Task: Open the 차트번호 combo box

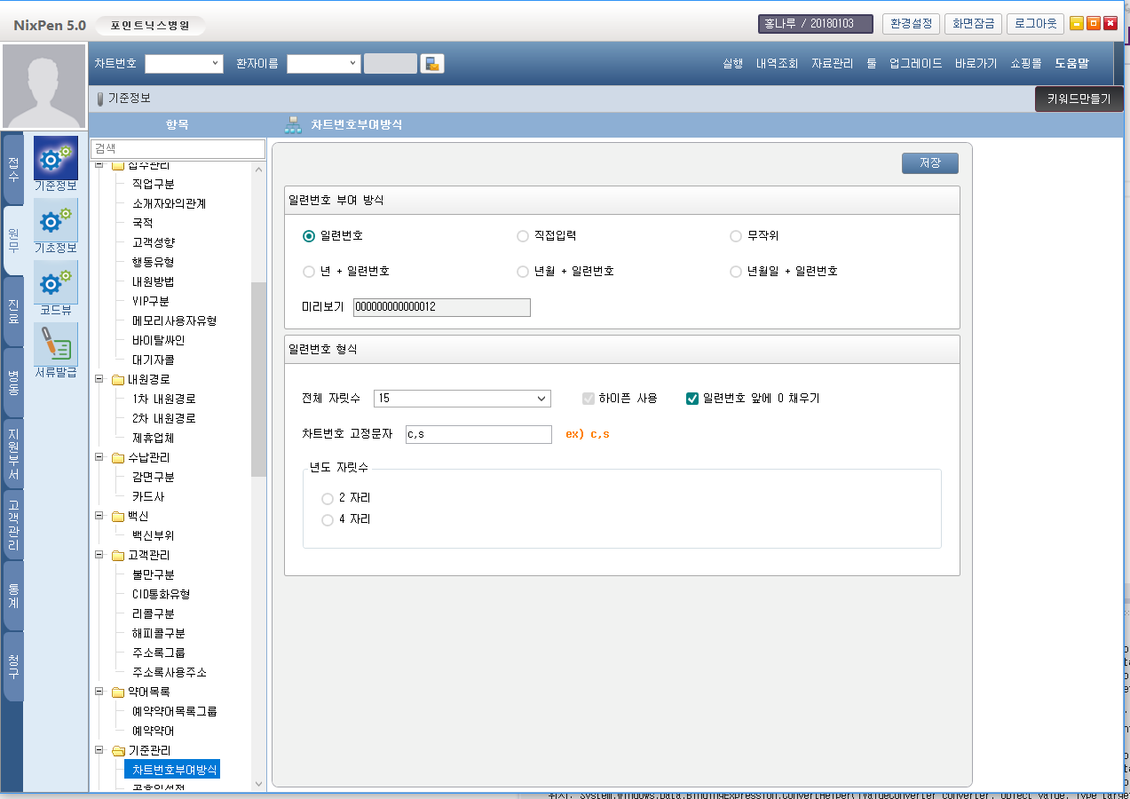Action: [184, 63]
